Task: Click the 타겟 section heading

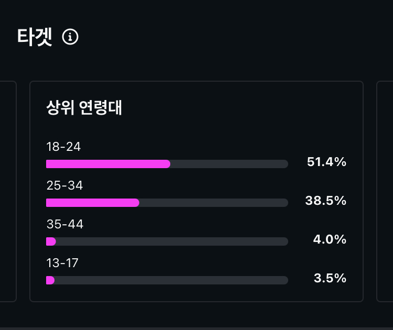Action: [35, 37]
